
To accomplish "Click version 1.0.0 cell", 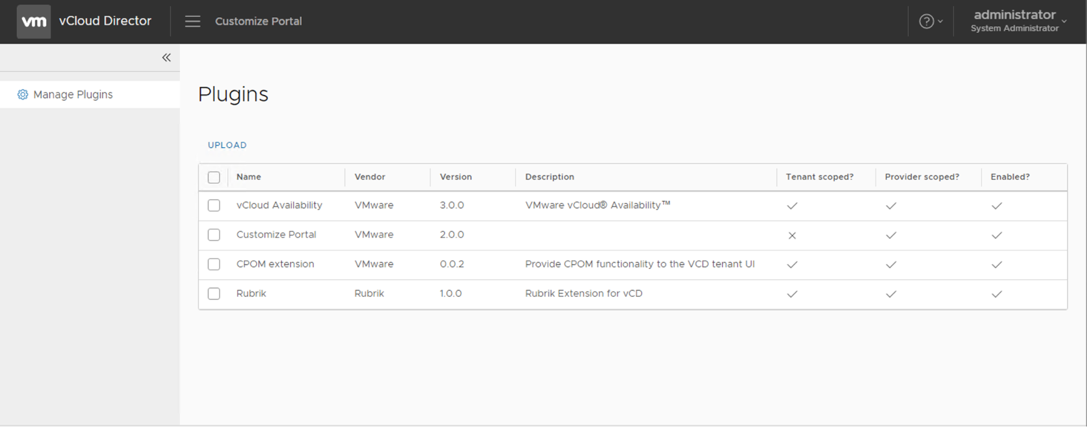I will [451, 293].
